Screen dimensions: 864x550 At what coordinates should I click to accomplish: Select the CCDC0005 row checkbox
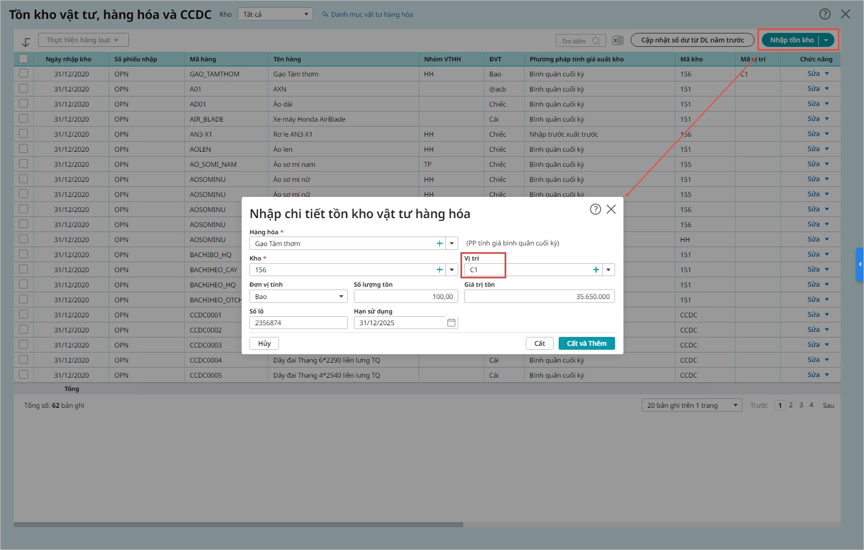pyautogui.click(x=23, y=374)
